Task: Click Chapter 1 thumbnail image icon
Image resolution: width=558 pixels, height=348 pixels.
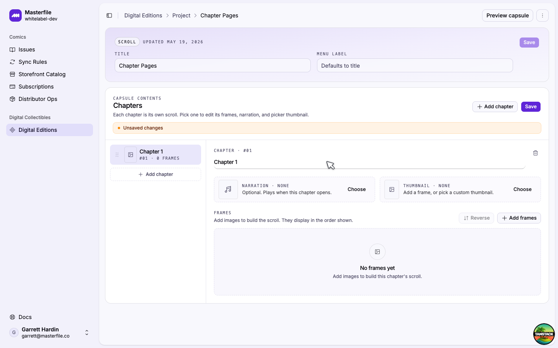Action: click(131, 155)
